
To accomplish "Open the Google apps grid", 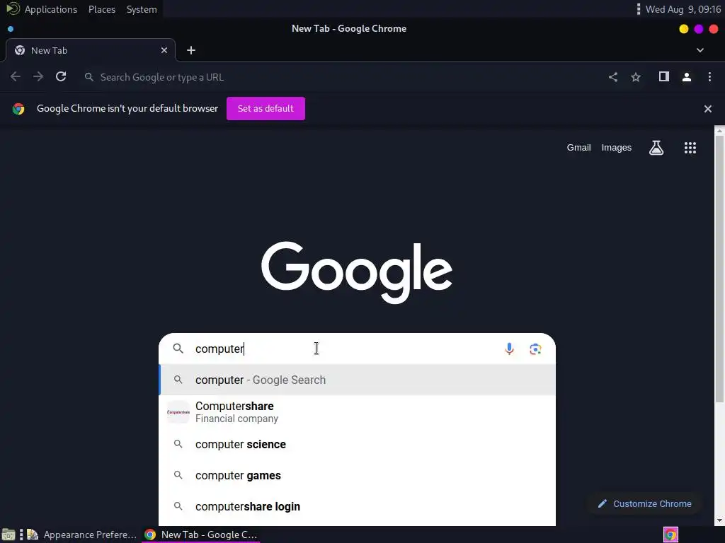I will pos(690,148).
